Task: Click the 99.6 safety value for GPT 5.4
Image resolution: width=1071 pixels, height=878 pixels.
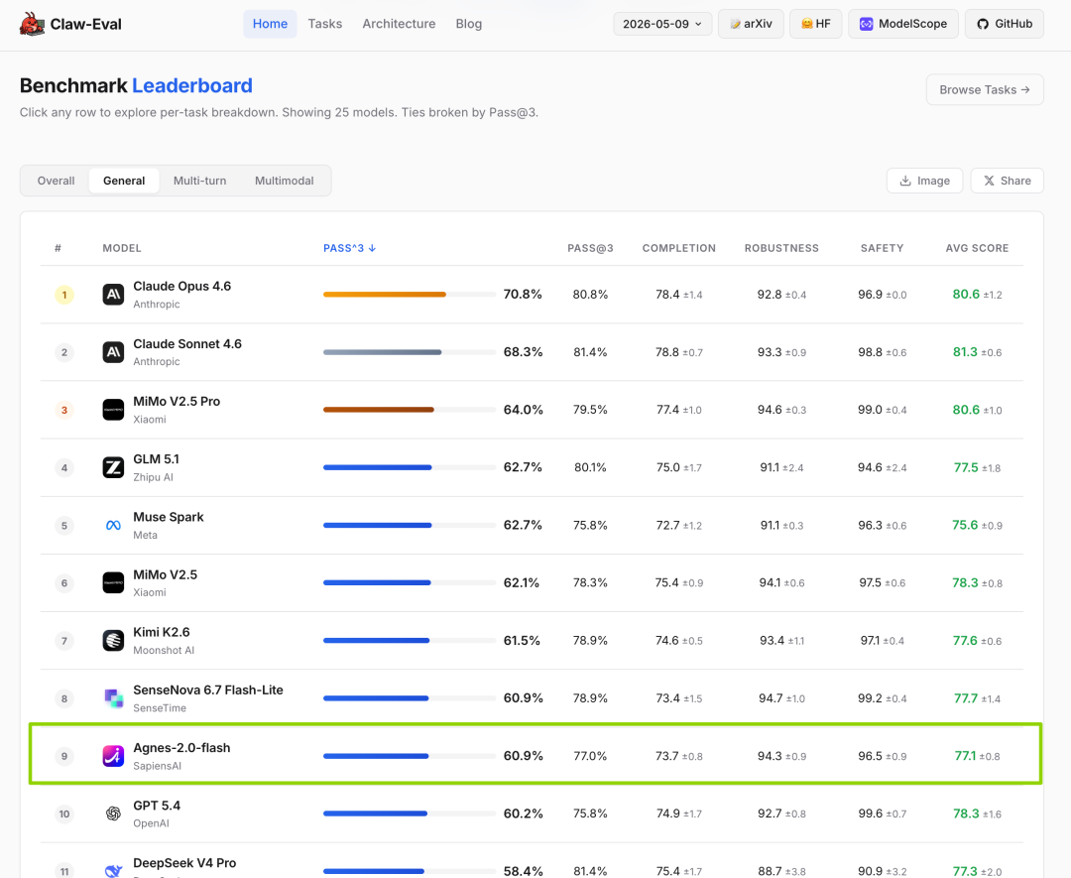Action: [x=871, y=814]
